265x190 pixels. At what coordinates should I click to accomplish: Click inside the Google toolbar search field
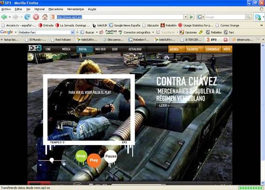point(45,32)
